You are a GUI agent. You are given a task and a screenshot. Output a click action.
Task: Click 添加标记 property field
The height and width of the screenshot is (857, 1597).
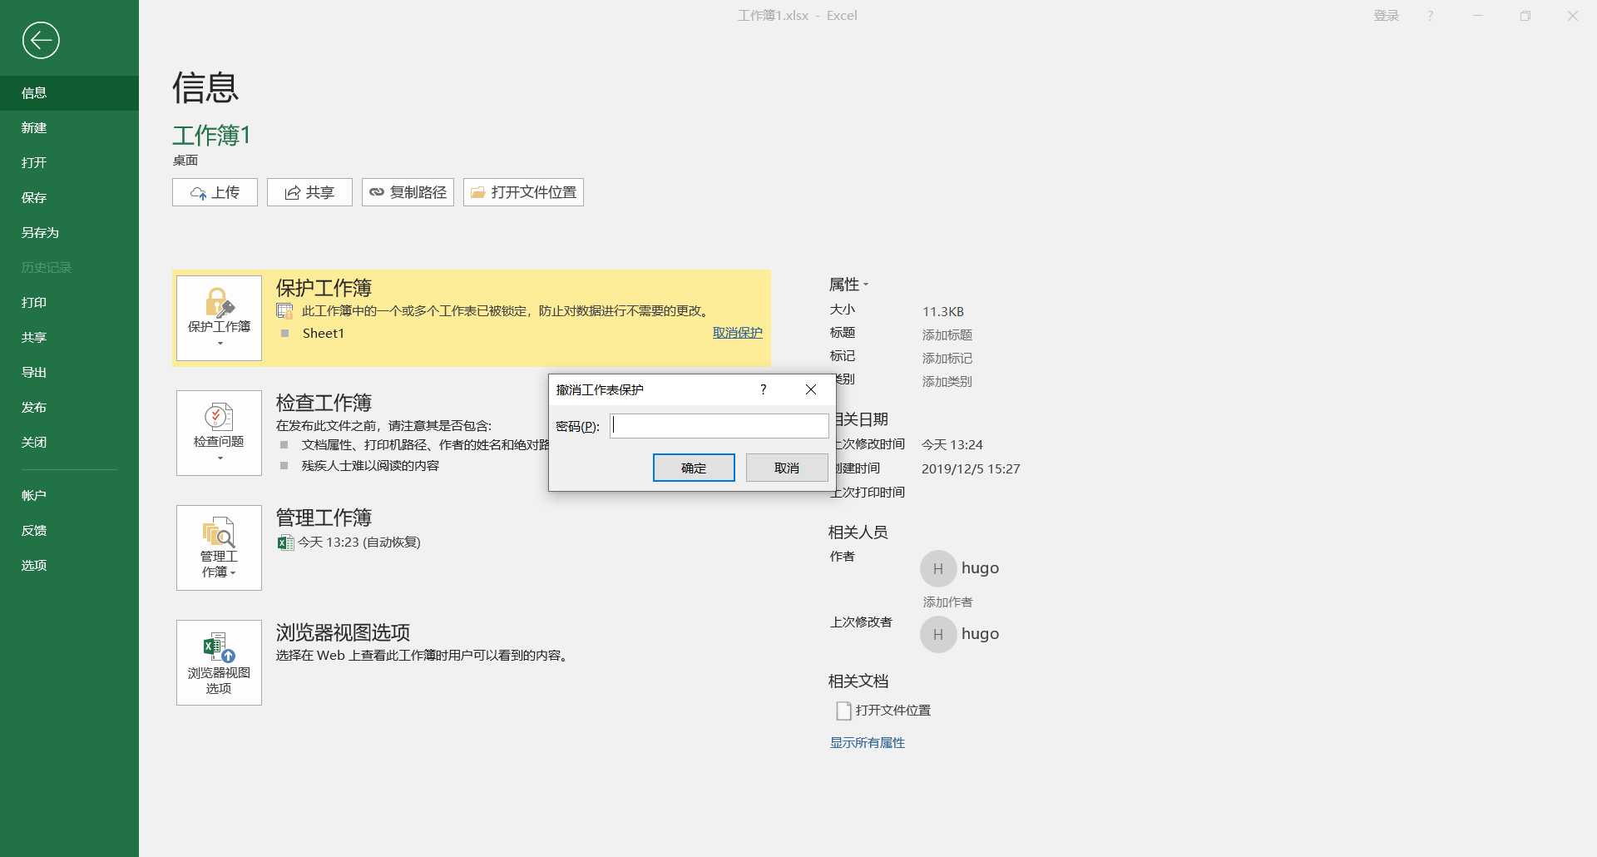947,358
